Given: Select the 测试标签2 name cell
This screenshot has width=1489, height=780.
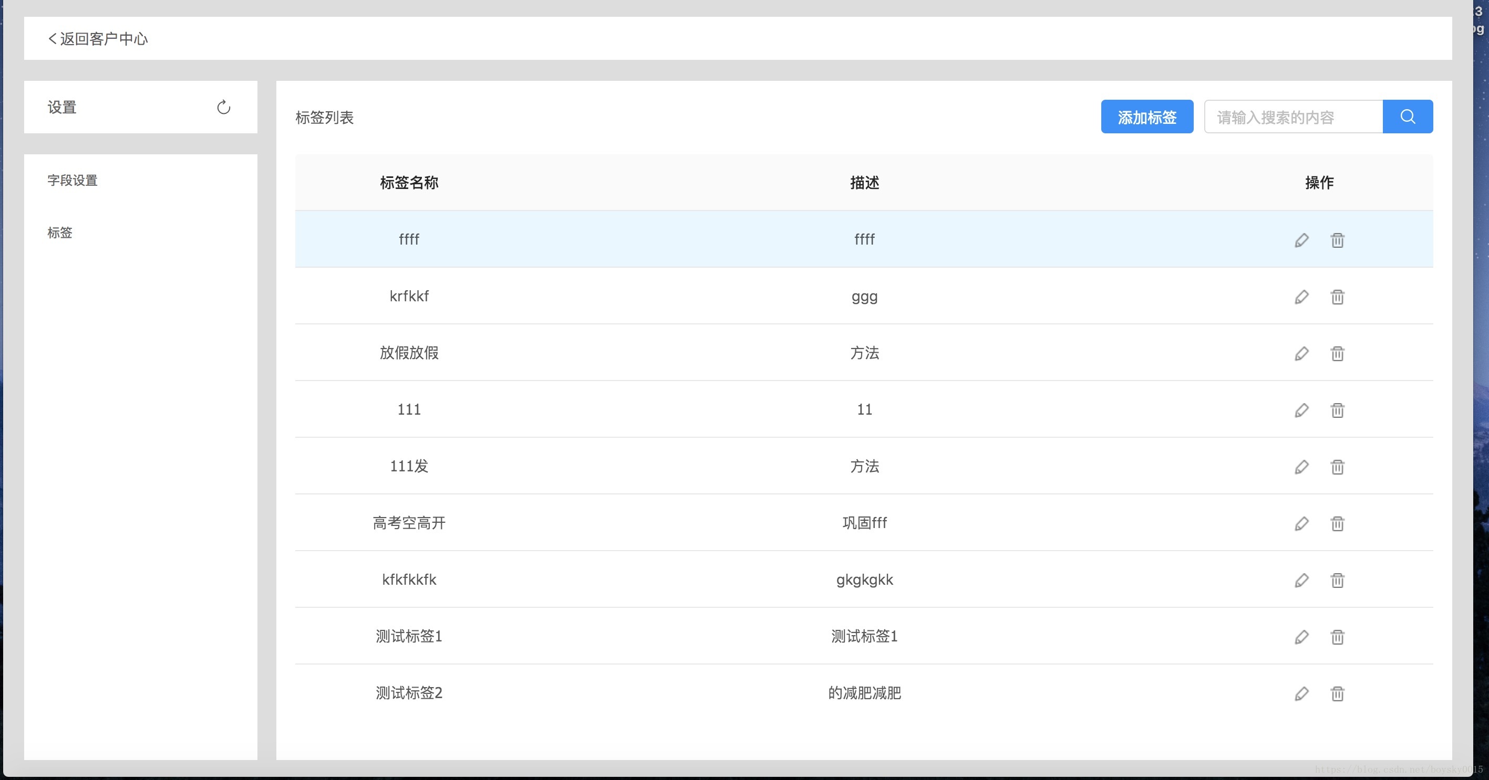Looking at the screenshot, I should 409,693.
